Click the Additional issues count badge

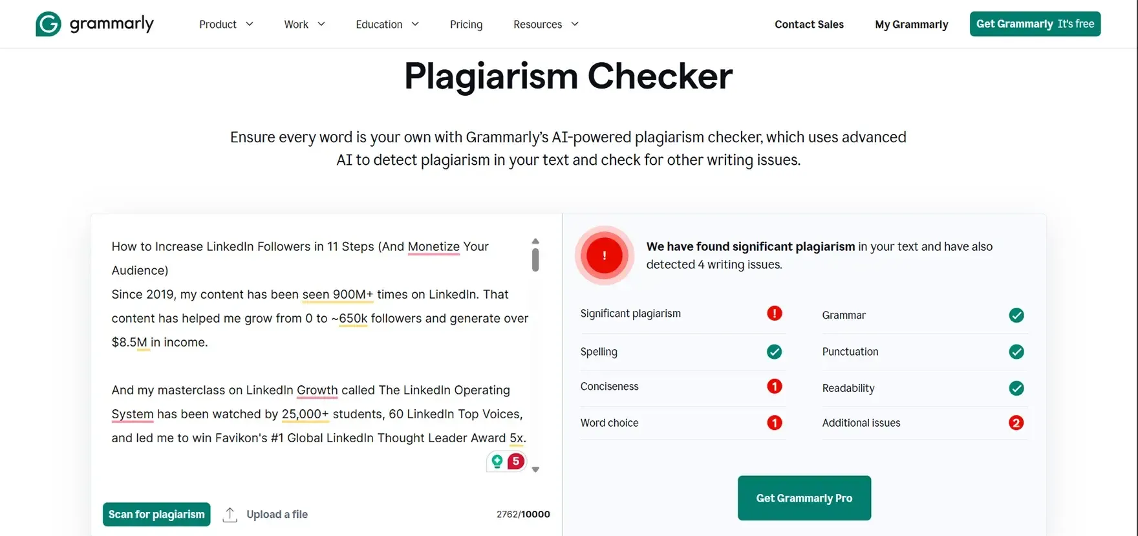pyautogui.click(x=1016, y=423)
